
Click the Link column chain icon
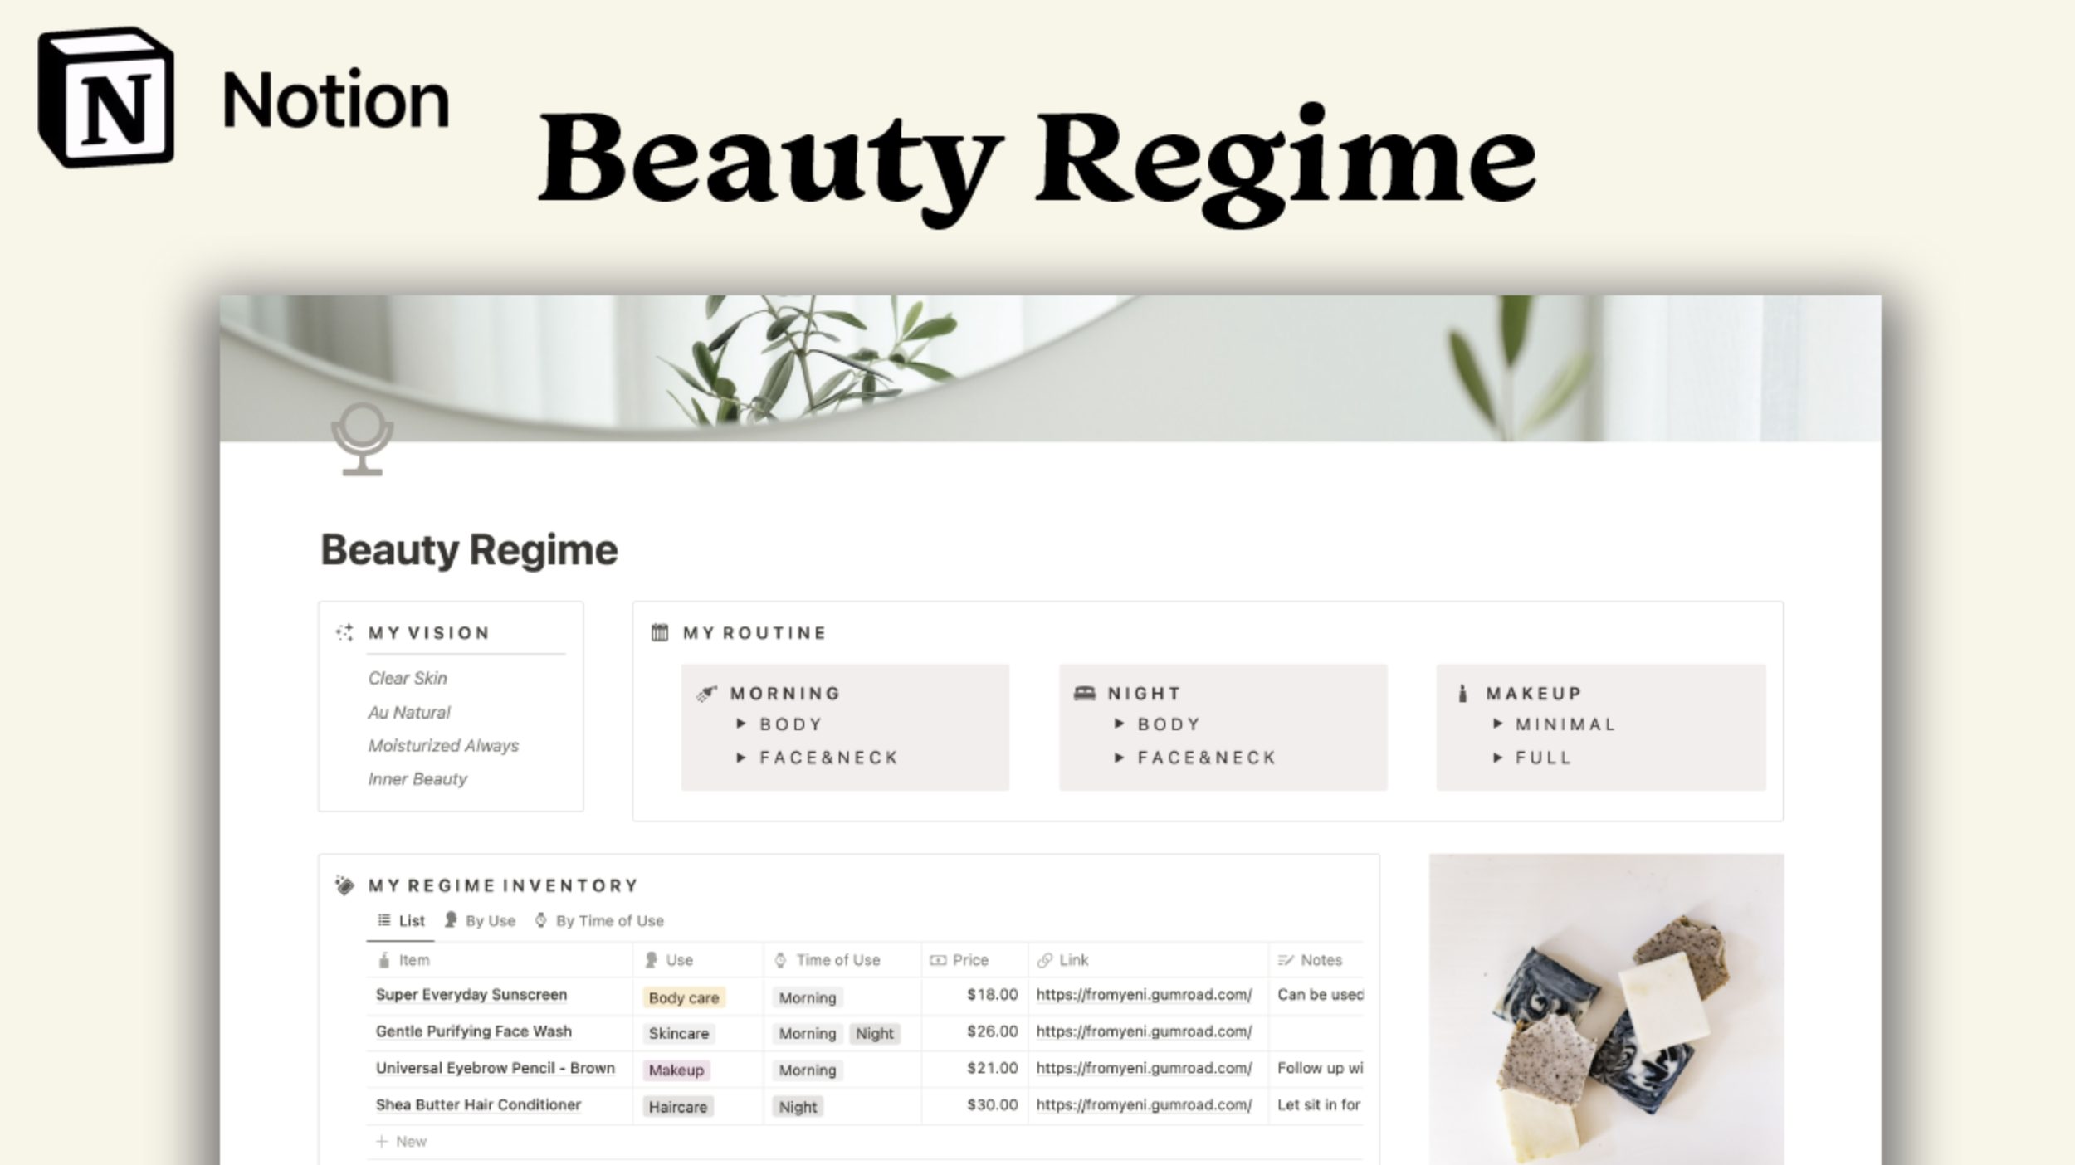pyautogui.click(x=1045, y=960)
